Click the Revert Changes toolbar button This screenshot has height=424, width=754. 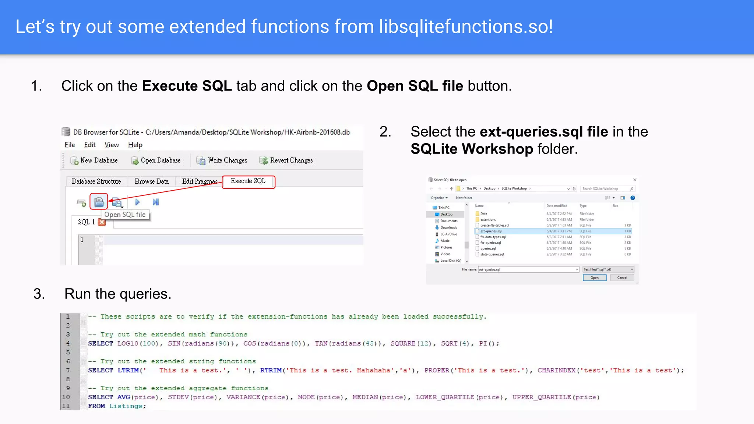coord(286,160)
